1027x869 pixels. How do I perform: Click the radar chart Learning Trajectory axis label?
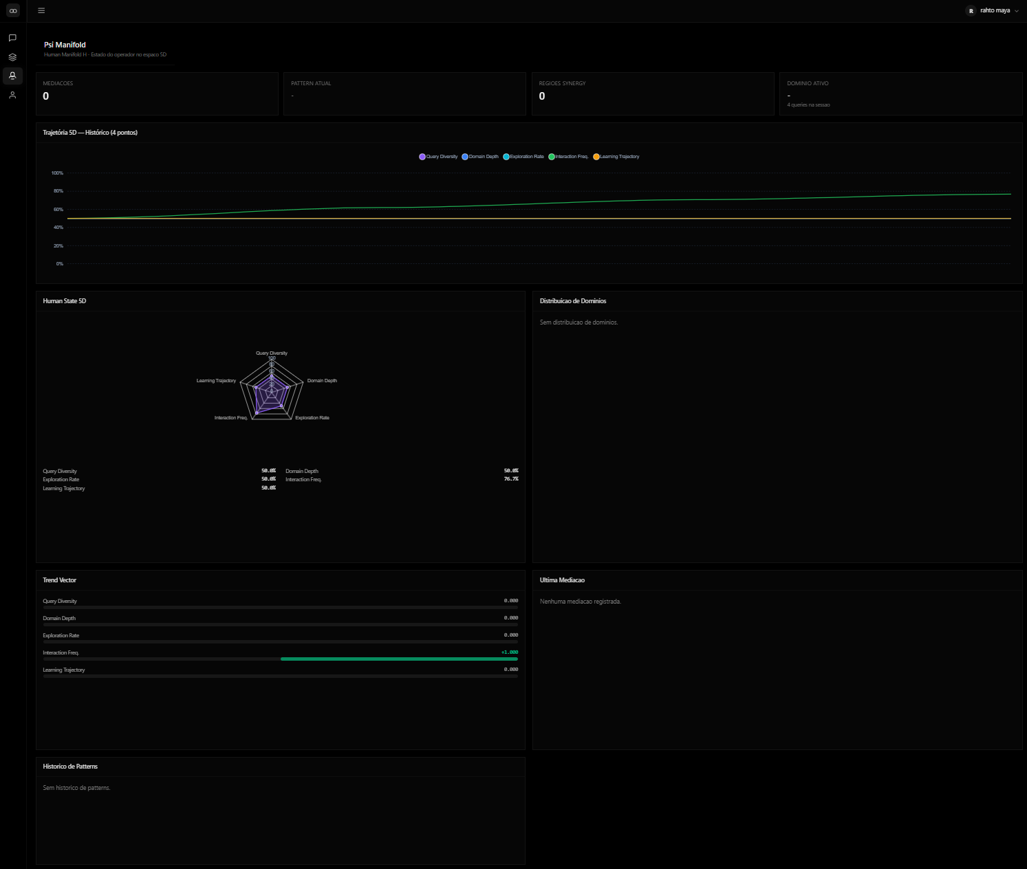click(x=216, y=381)
